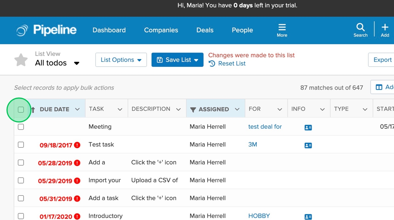This screenshot has height=220, width=394.
Task: Go to the Dashboard tab
Action: coord(109,30)
